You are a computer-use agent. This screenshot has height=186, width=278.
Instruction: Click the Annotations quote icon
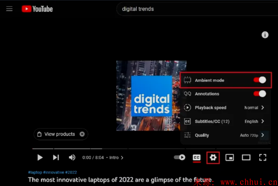(x=188, y=93)
